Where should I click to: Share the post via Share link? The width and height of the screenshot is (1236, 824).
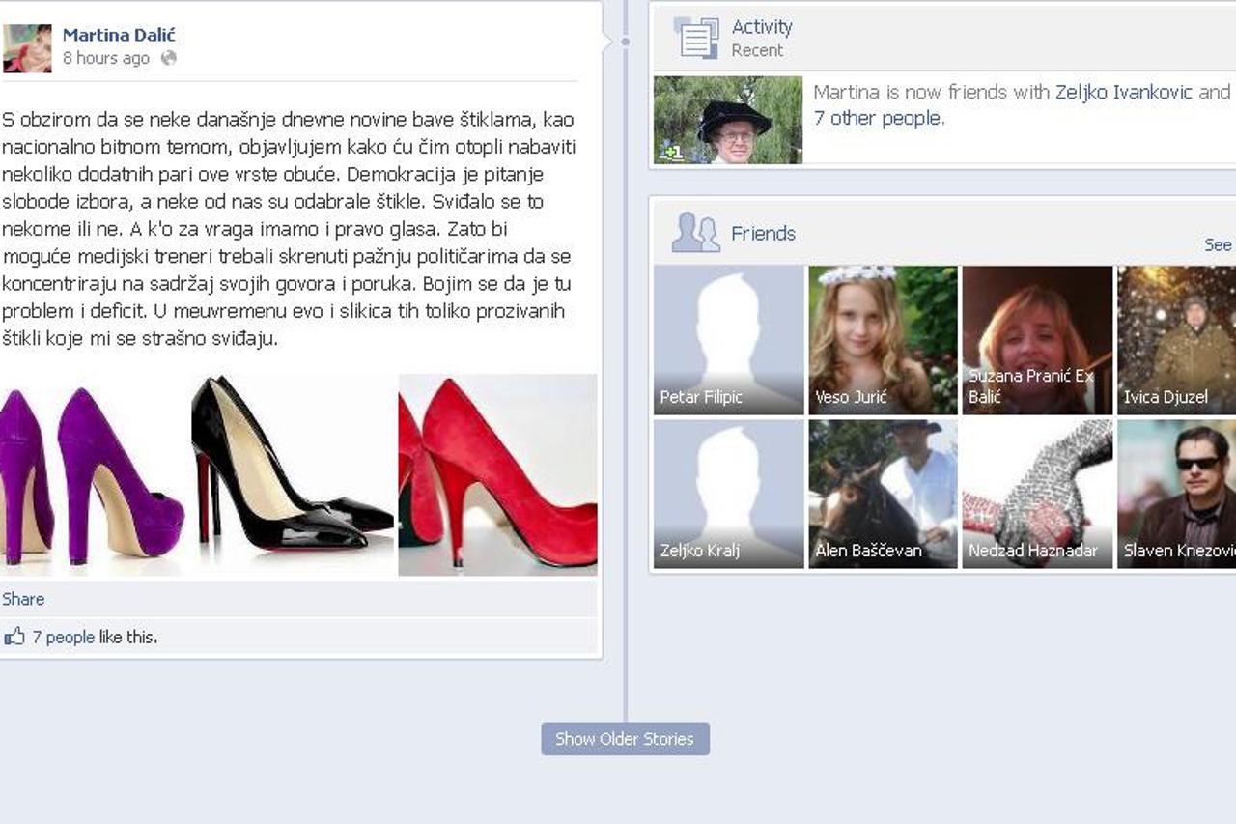[x=23, y=599]
